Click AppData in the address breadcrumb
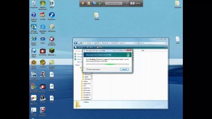This screenshot has width=212, height=119. pyautogui.click(x=97, y=43)
